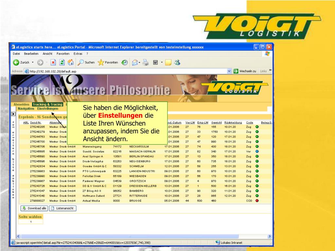Click the Links toolbar label
Screen dimensions: 335x251
[263, 71]
